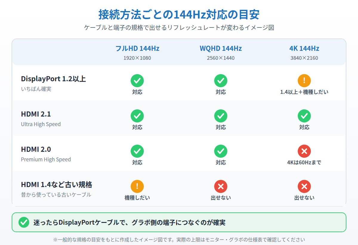Click the 3840×2160 resolution text
358x245 pixels.
pyautogui.click(x=304, y=58)
